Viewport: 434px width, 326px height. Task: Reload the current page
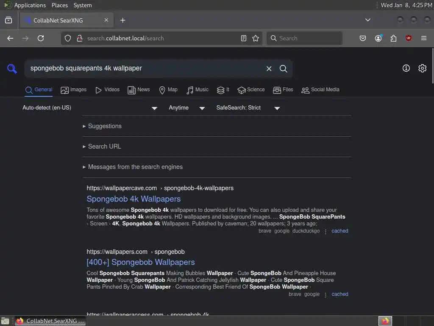point(41,38)
